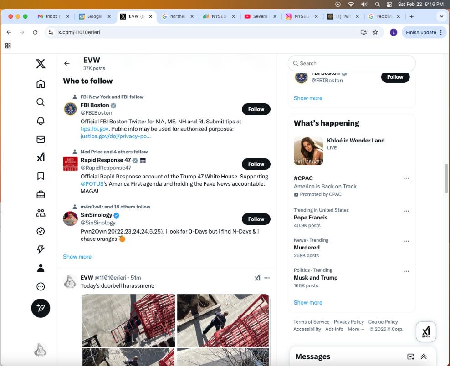Switch to Google Calendar tab
Screen dimensions: 450x366
click(95, 16)
